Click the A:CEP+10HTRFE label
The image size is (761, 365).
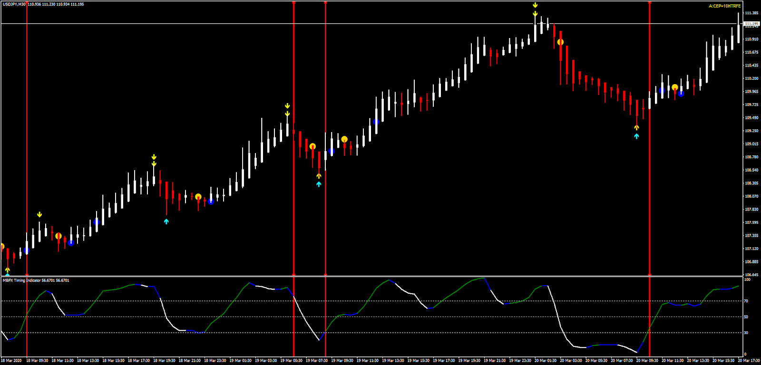click(724, 6)
